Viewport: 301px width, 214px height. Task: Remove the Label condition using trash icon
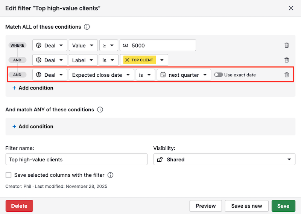(286, 60)
